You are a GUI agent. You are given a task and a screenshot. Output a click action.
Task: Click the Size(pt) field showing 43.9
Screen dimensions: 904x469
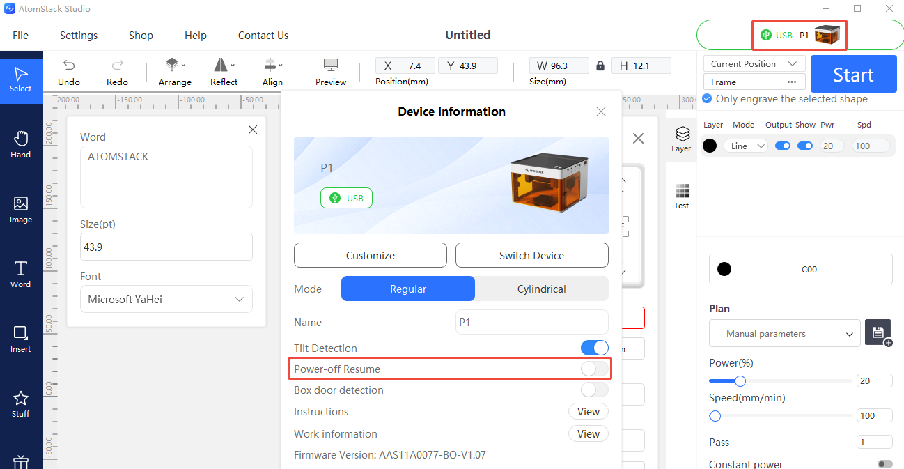[x=166, y=247]
